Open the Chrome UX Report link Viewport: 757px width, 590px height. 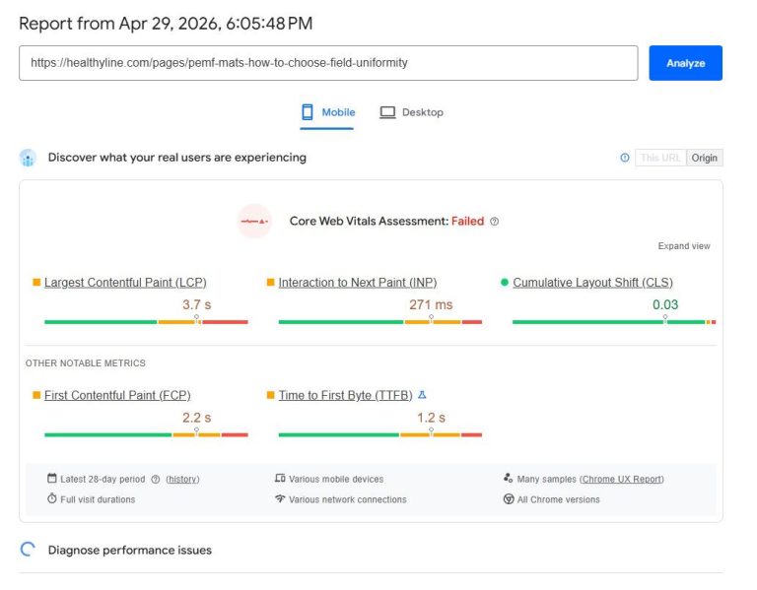[621, 479]
